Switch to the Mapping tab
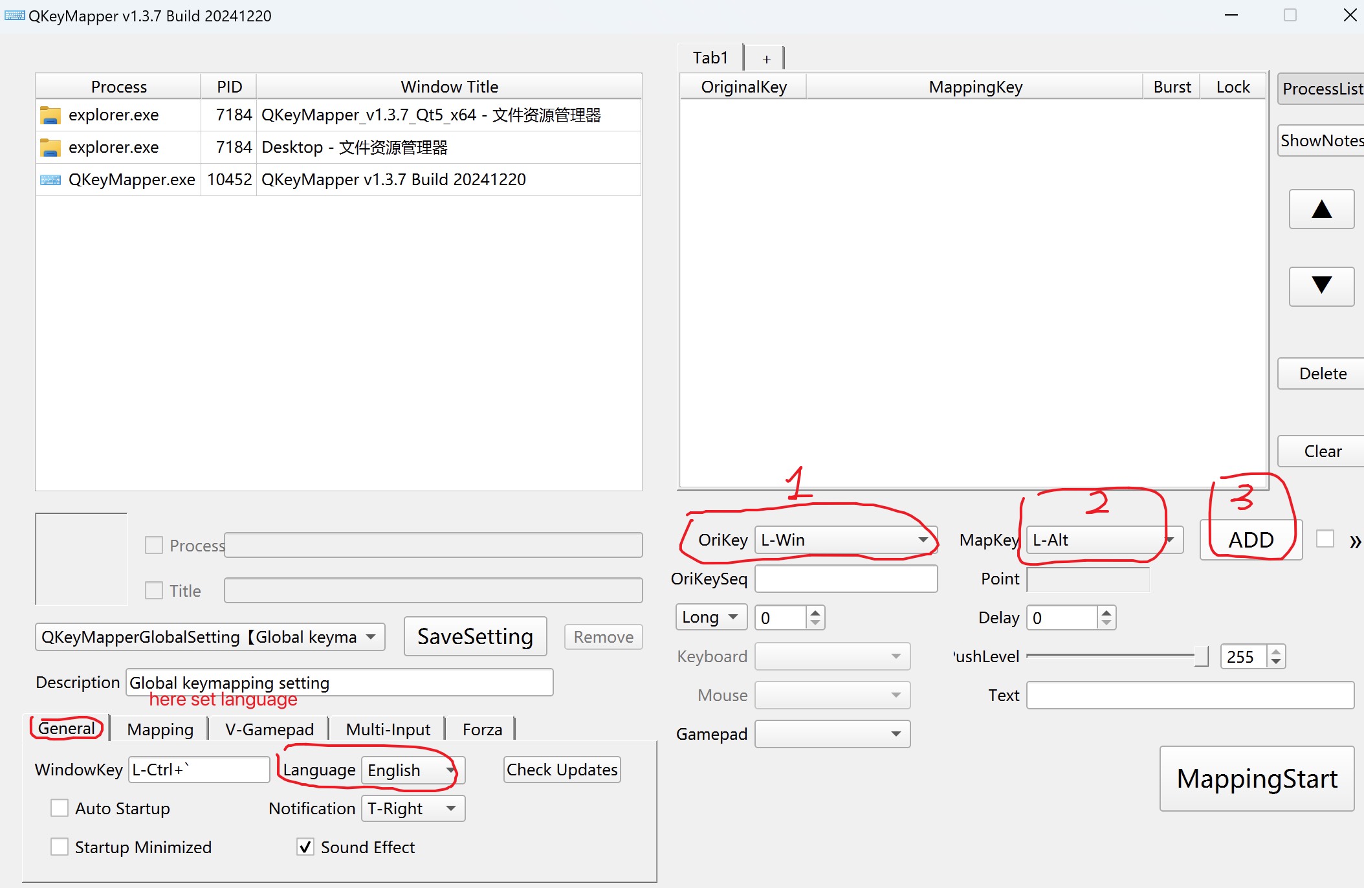 pos(159,729)
